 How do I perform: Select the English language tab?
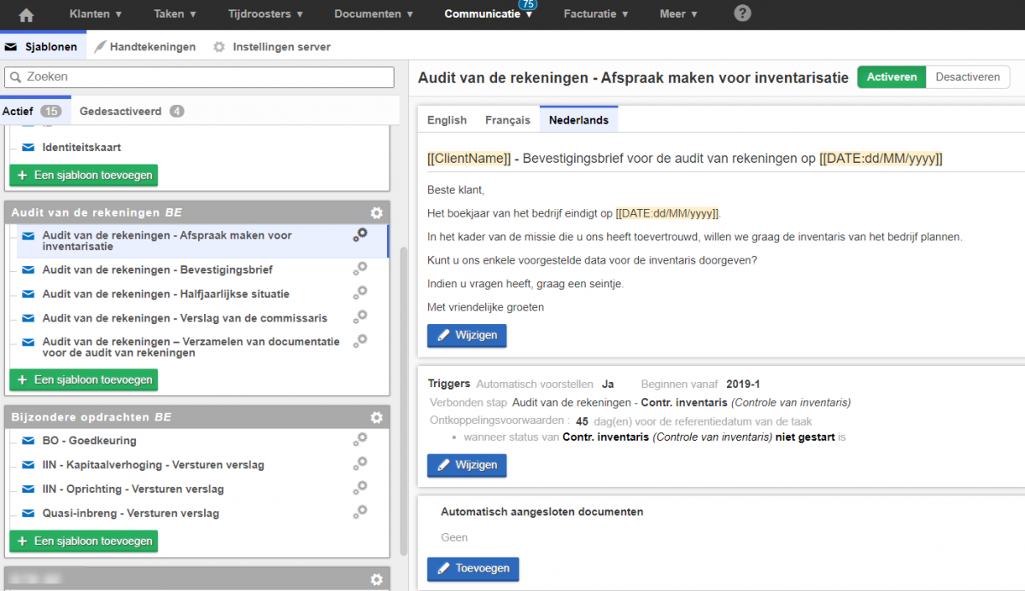447,120
